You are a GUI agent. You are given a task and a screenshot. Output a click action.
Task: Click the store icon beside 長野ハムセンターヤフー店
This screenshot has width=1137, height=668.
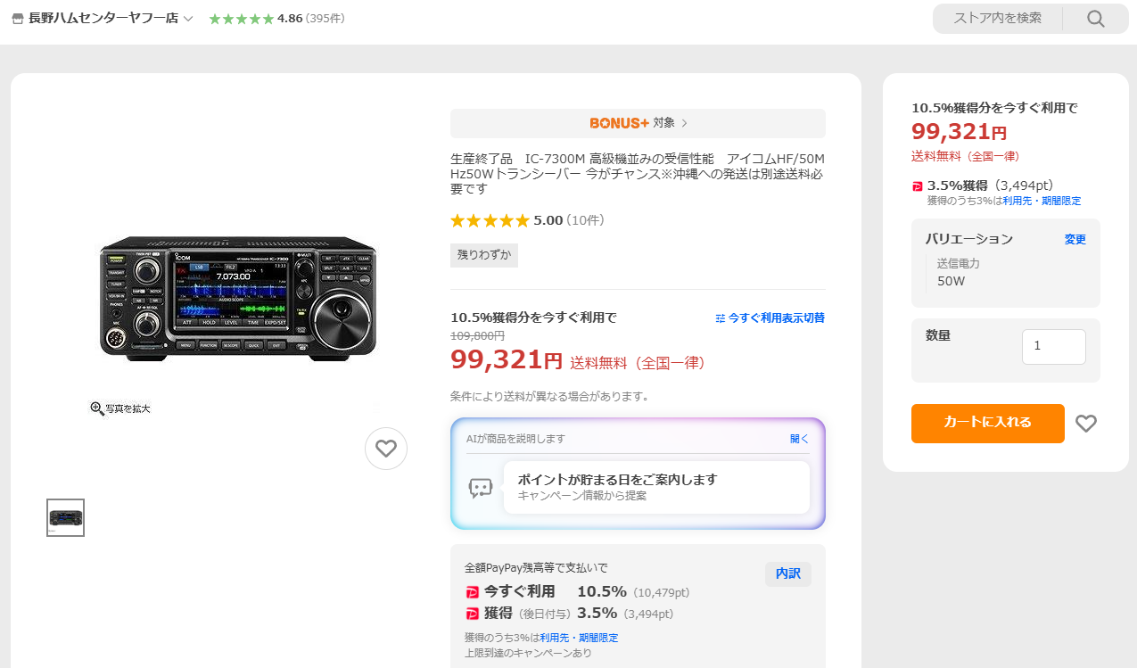[18, 19]
